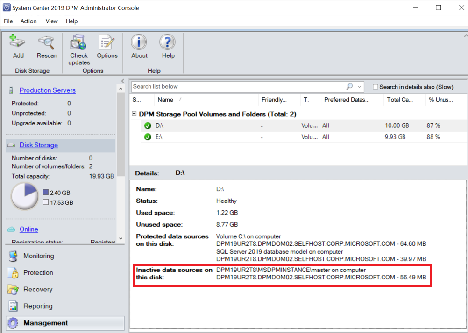Switch to the Protection workspace

(x=38, y=273)
